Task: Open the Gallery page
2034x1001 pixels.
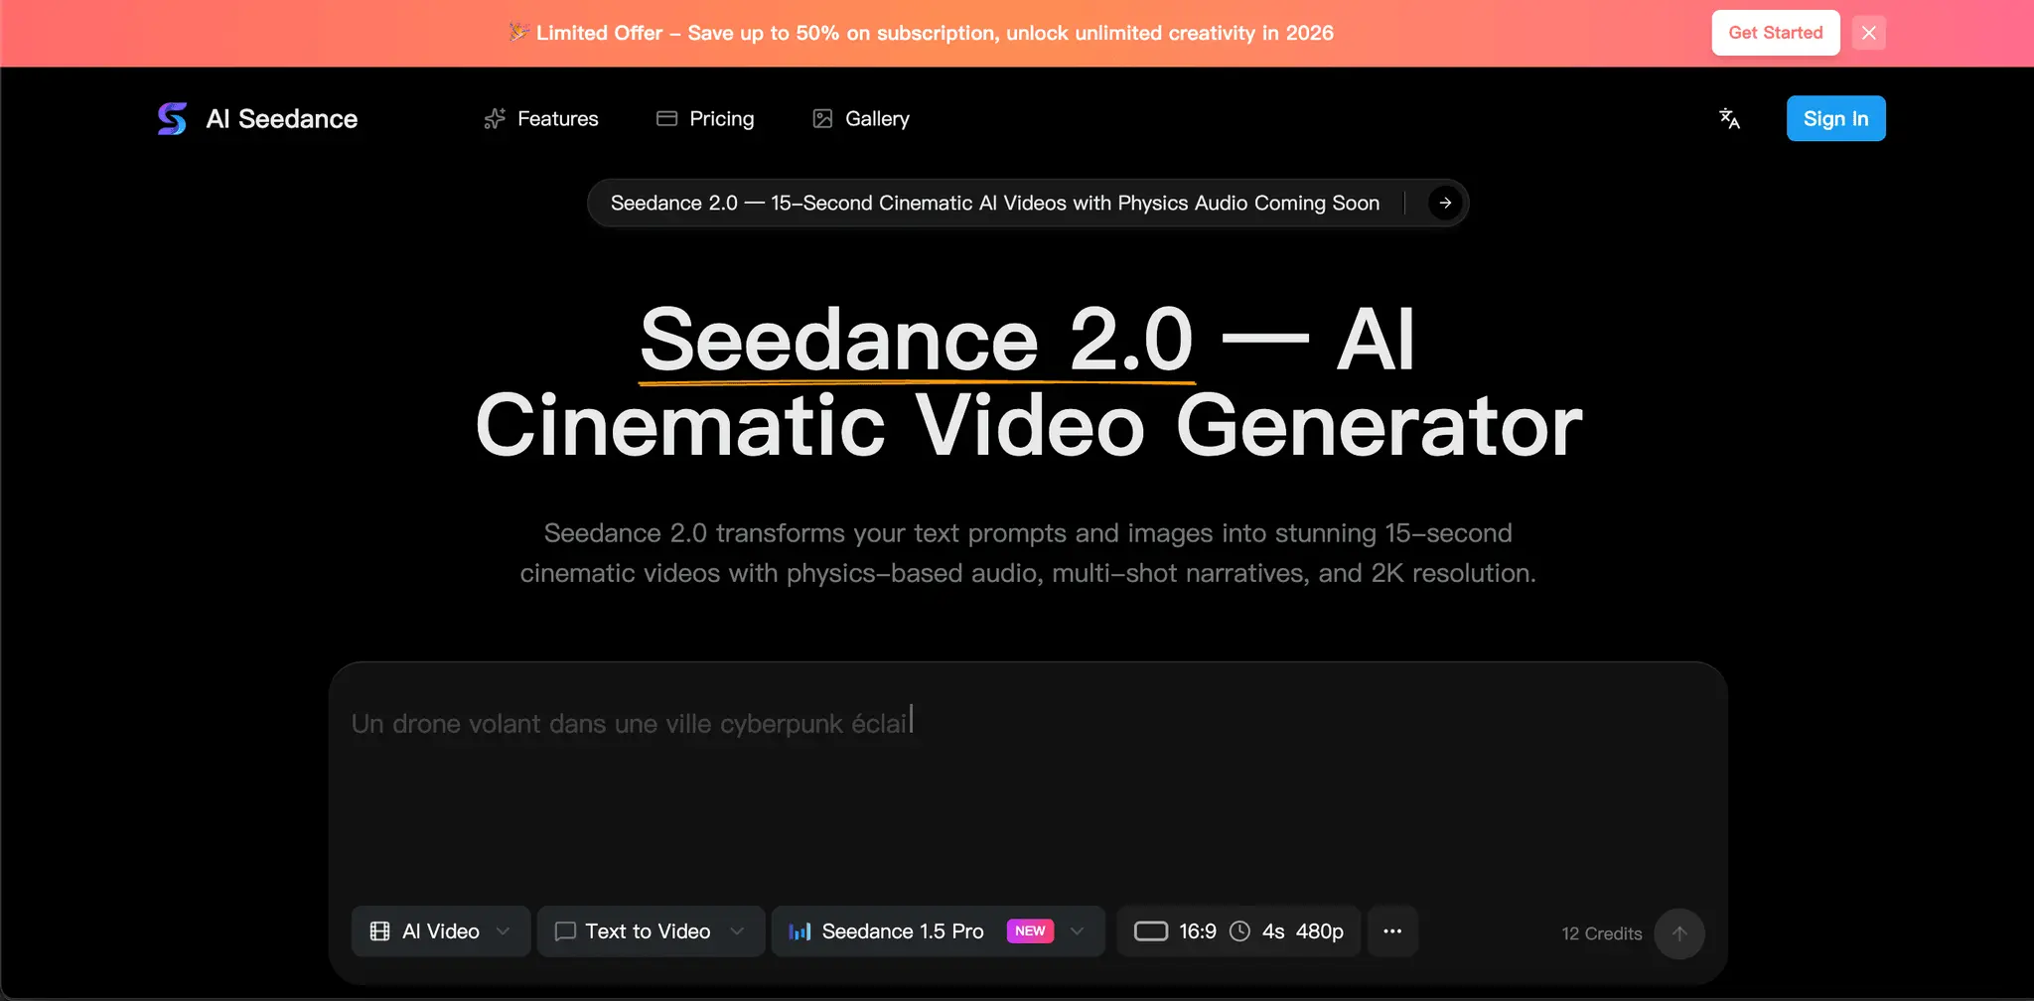Action: pos(861,119)
